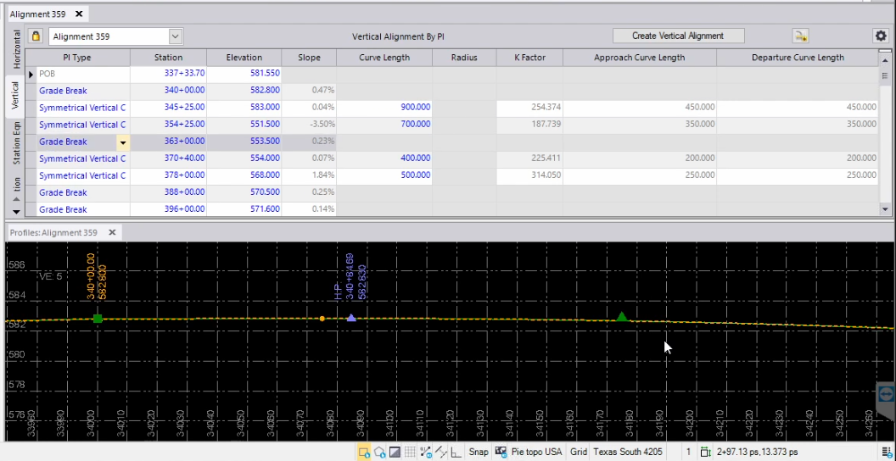This screenshot has height=461, width=896.
Task: Toggle the highlighted first status bar mode icon
Action: pyautogui.click(x=364, y=452)
